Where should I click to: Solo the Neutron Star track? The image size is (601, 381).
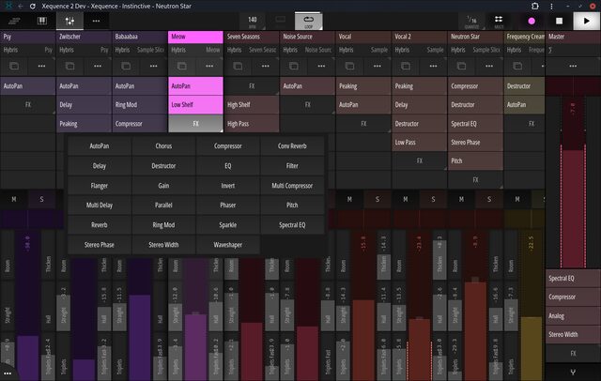(x=489, y=199)
